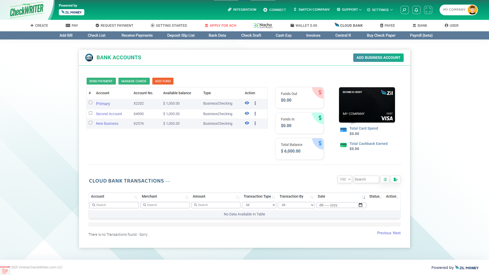Click the notifications bell icon
This screenshot has width=489, height=275.
click(416, 10)
